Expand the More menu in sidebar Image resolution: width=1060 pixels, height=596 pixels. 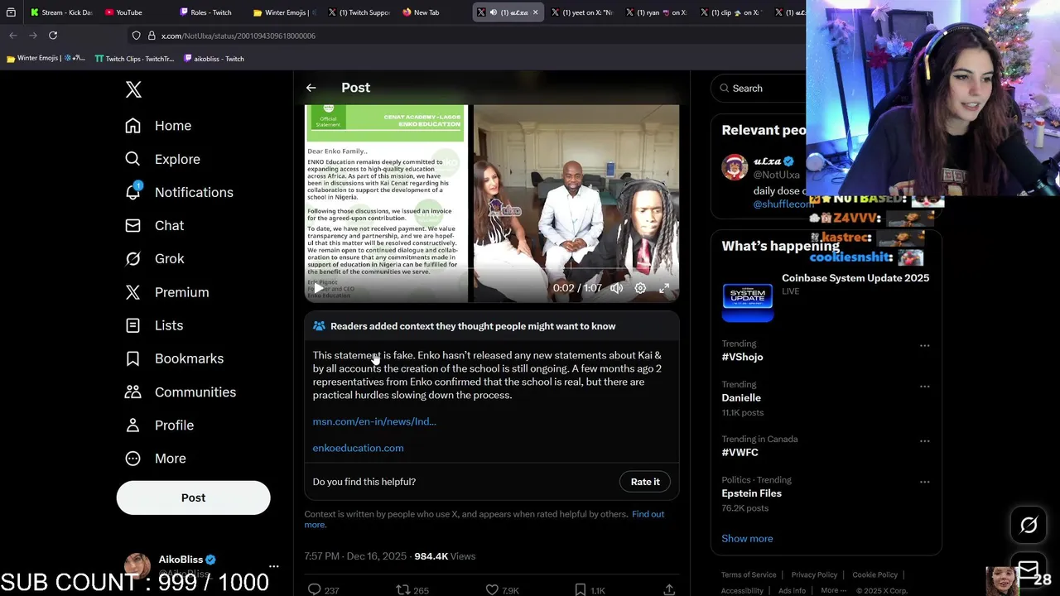coord(155,458)
